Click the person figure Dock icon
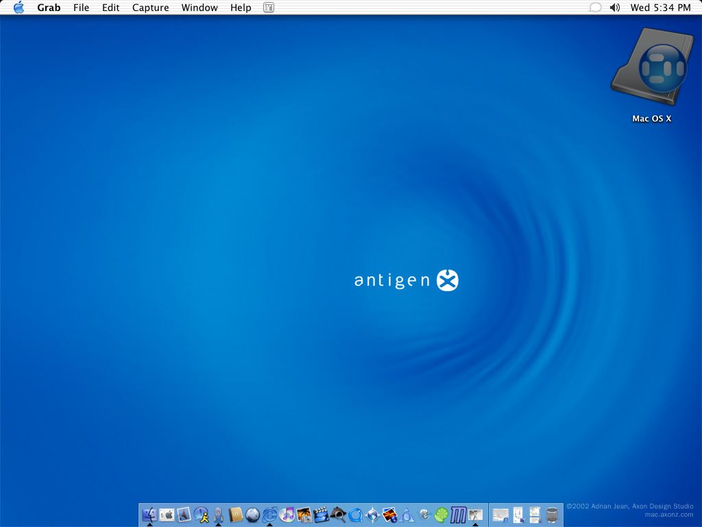 218,515
